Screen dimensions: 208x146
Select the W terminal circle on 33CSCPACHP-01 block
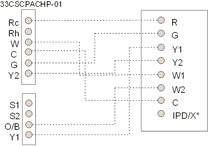point(28,42)
